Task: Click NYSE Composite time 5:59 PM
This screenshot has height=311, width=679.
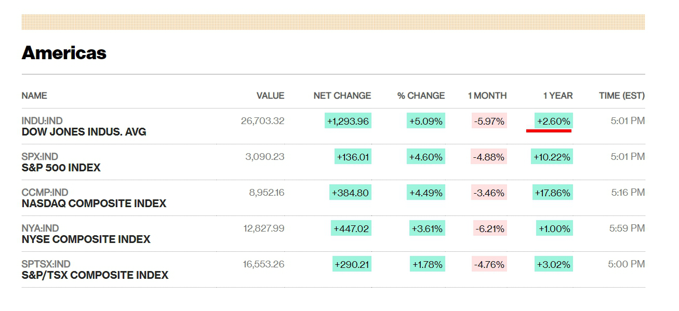Action: pos(627,228)
